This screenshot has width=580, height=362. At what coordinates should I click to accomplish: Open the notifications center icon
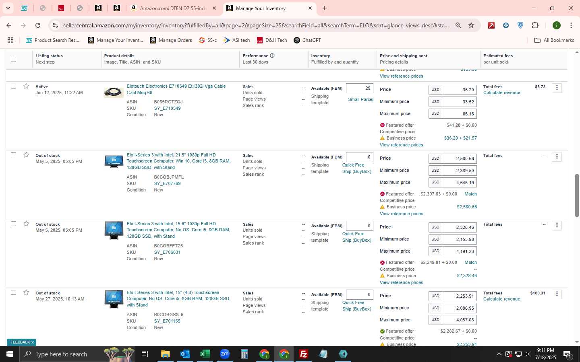coord(567,354)
